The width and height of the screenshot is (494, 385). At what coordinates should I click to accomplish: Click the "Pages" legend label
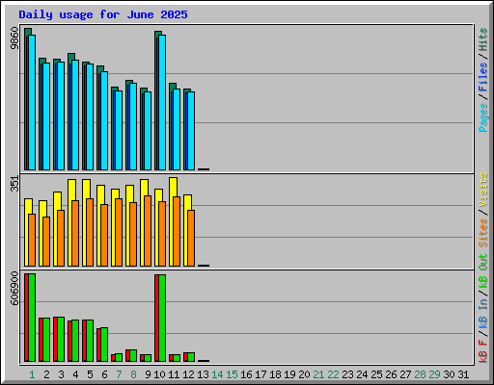(x=483, y=117)
